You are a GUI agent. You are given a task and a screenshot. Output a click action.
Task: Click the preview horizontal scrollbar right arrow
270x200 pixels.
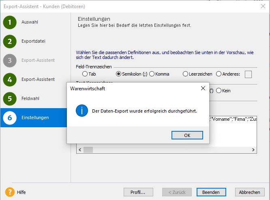click(254, 150)
